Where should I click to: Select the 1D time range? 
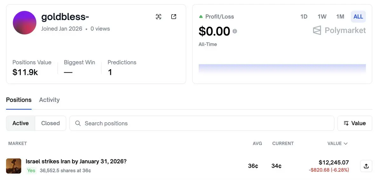(304, 17)
